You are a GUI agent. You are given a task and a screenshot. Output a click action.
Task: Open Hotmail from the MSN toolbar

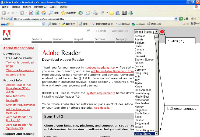(124, 24)
